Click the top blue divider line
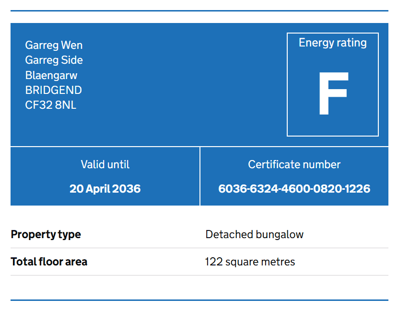This screenshot has height=310, width=398. pos(199,11)
